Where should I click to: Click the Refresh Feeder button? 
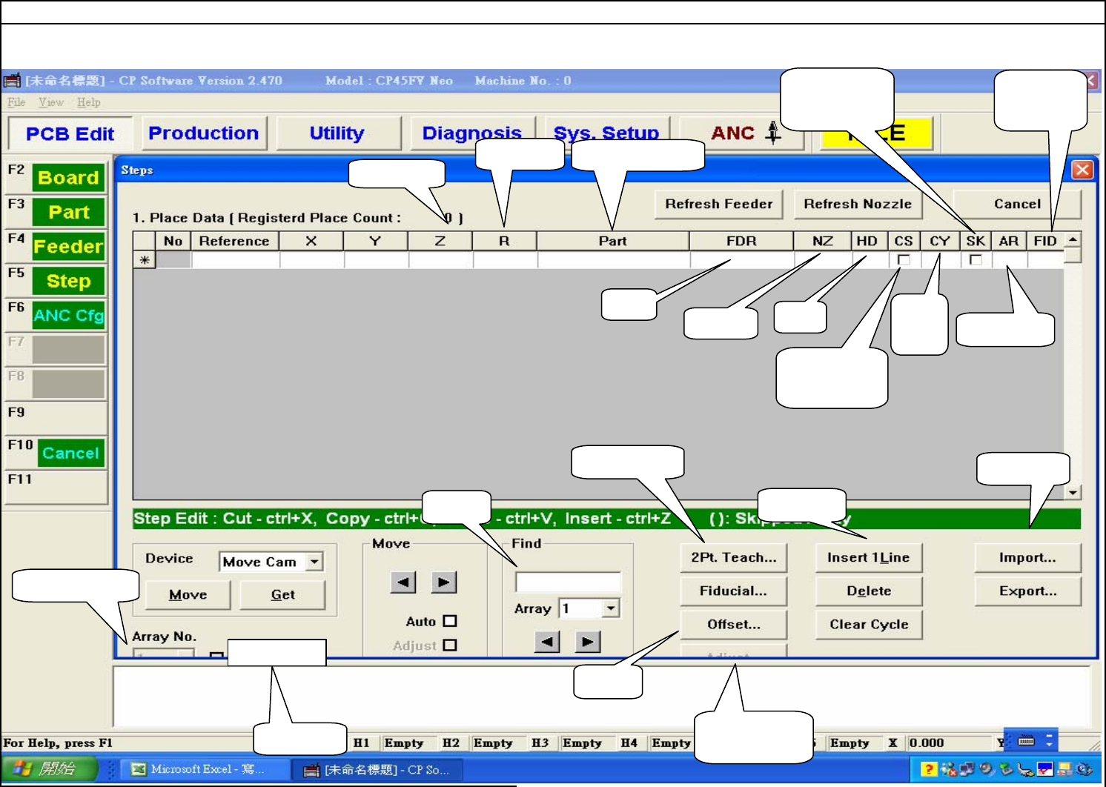tap(719, 204)
